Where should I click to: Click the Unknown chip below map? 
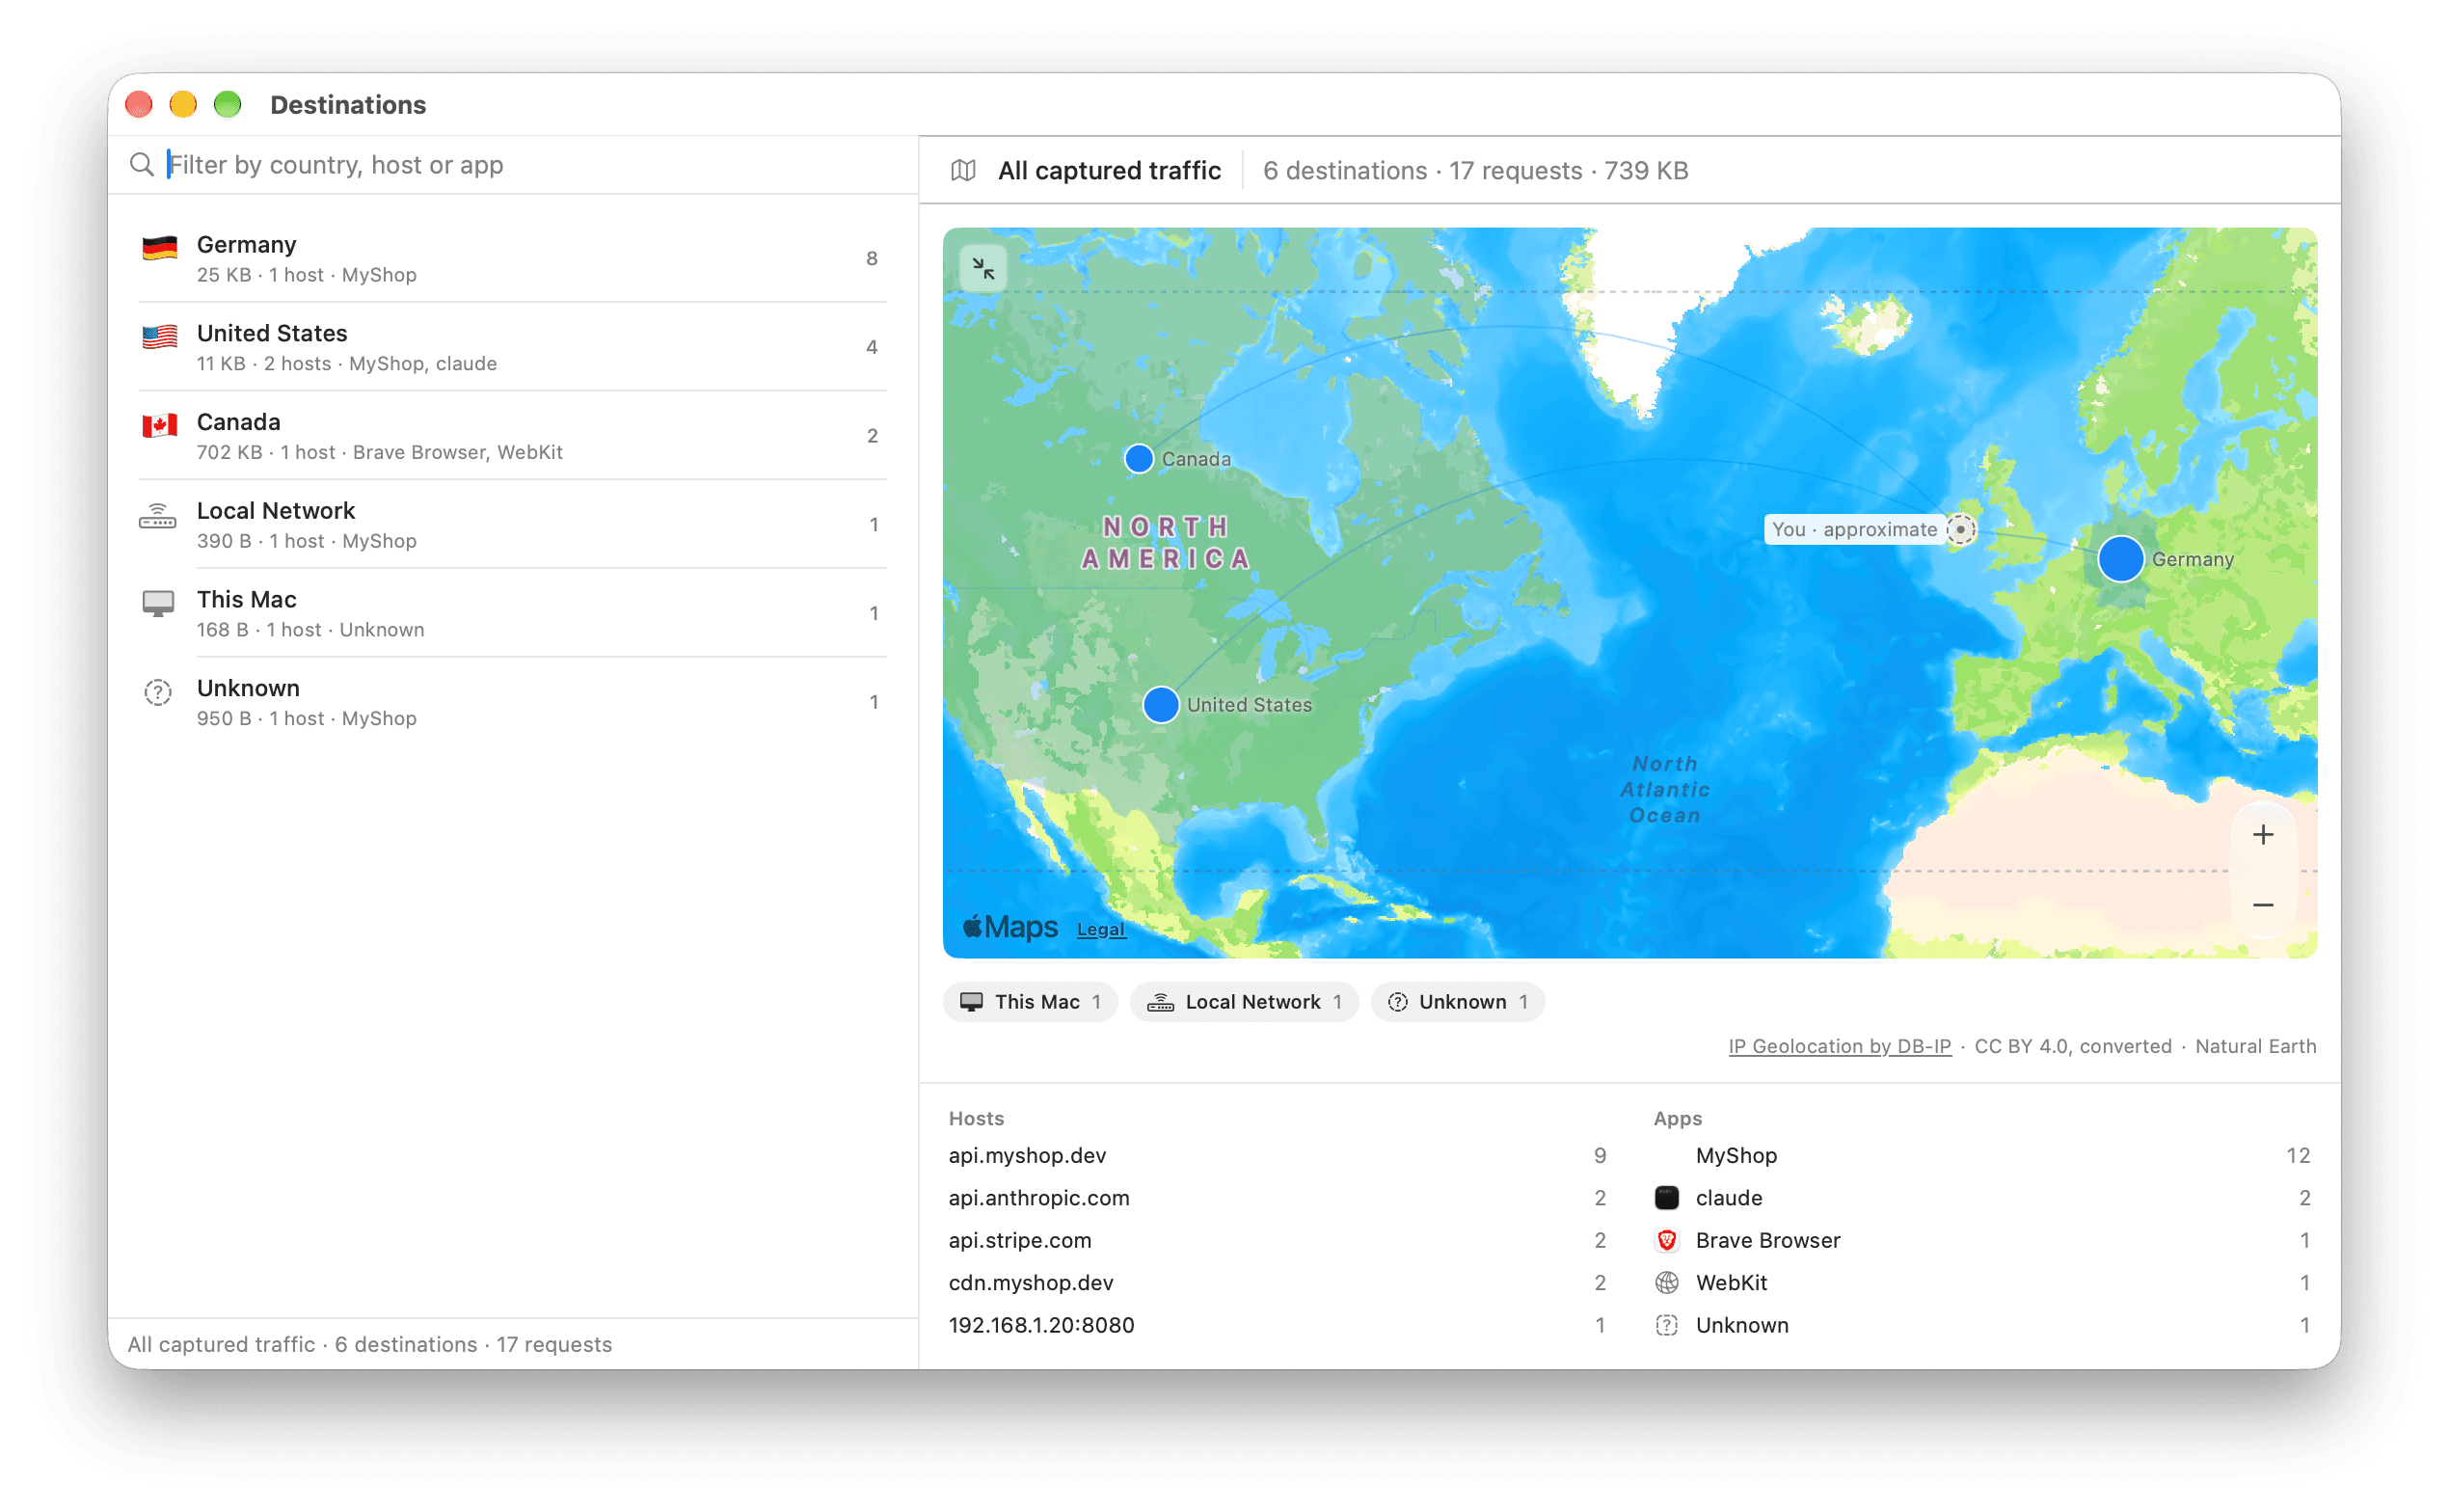[1458, 1001]
